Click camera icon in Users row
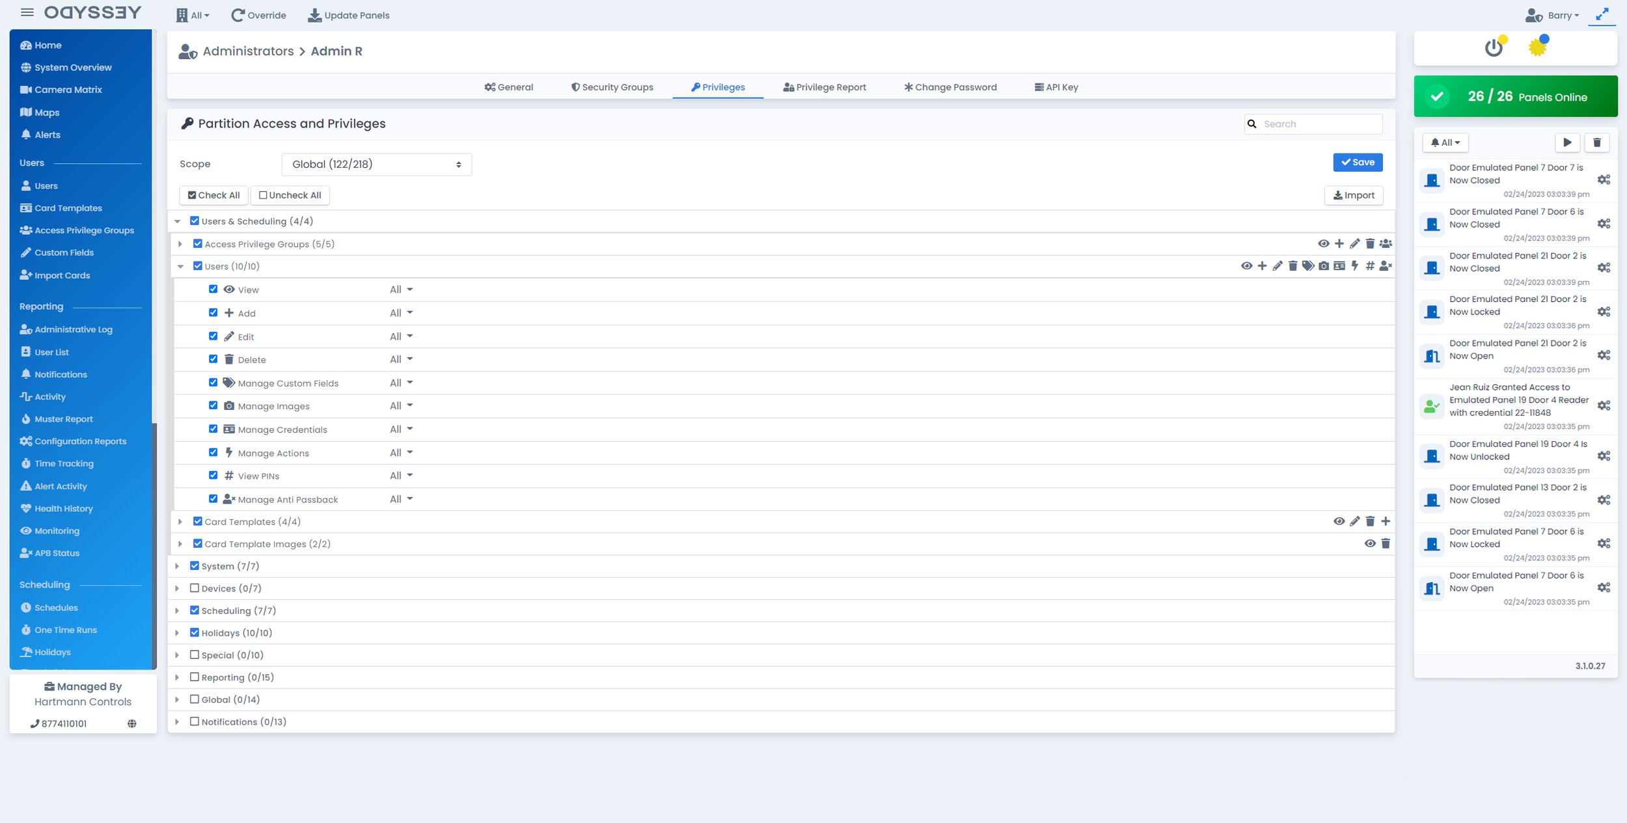 pyautogui.click(x=1324, y=266)
